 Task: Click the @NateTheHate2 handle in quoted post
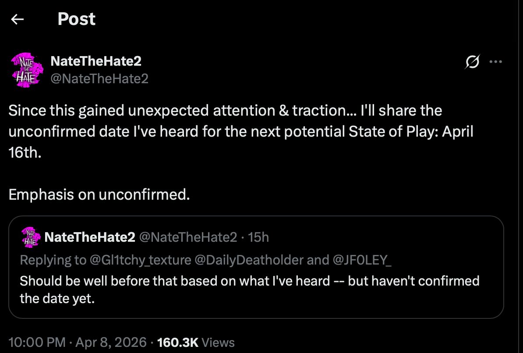(188, 237)
